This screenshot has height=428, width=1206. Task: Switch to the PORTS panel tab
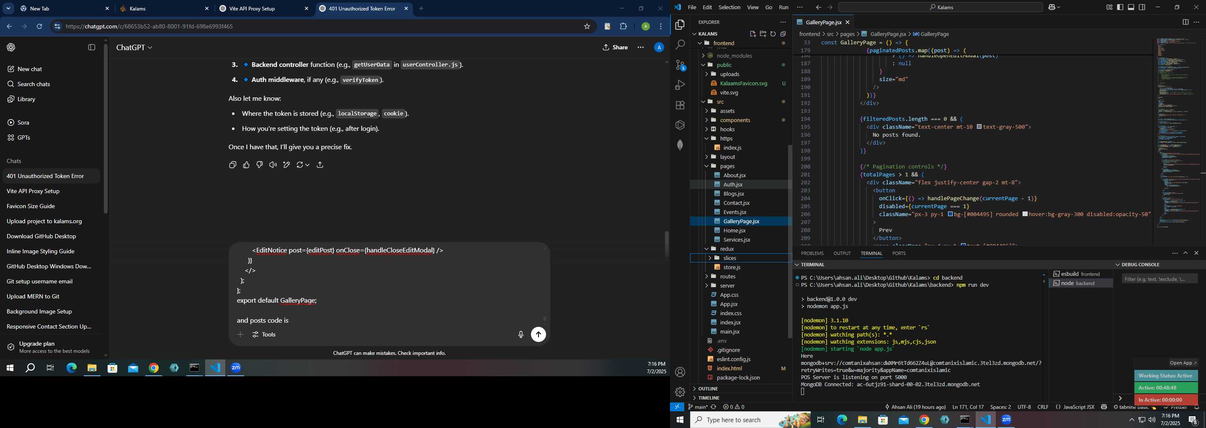pyautogui.click(x=899, y=253)
